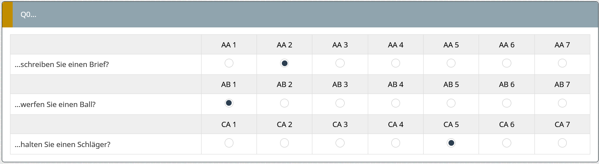Screen dimensions: 599x164
Task: Pick CA 3 for the Schläger question
Action: [340, 143]
